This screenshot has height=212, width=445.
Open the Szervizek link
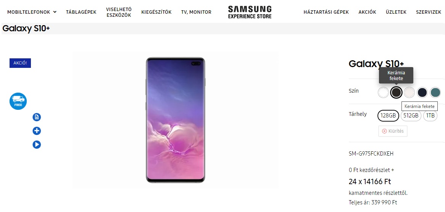coord(429,12)
